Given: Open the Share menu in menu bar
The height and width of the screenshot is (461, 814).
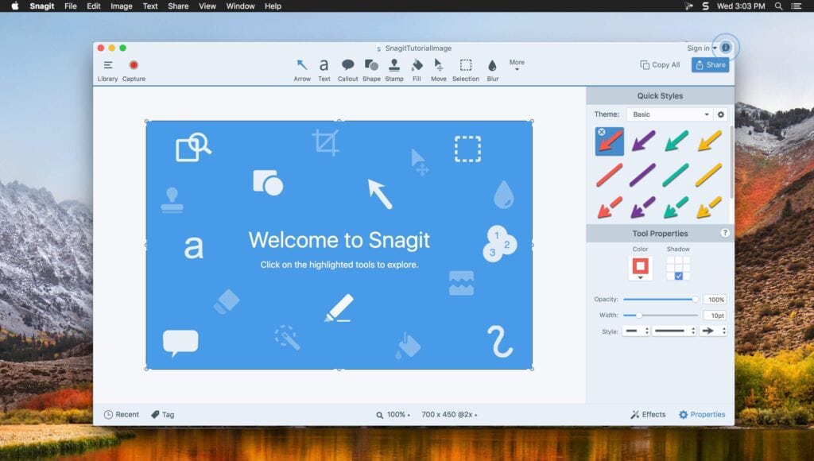Looking at the screenshot, I should point(178,6).
